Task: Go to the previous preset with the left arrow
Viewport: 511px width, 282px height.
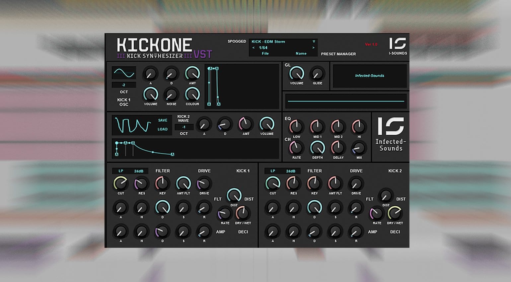Action: pos(254,48)
